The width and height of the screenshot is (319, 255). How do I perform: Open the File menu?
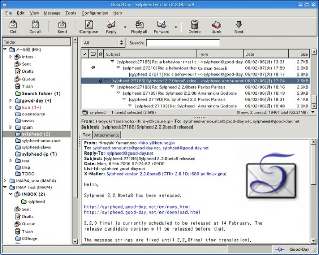point(8,13)
